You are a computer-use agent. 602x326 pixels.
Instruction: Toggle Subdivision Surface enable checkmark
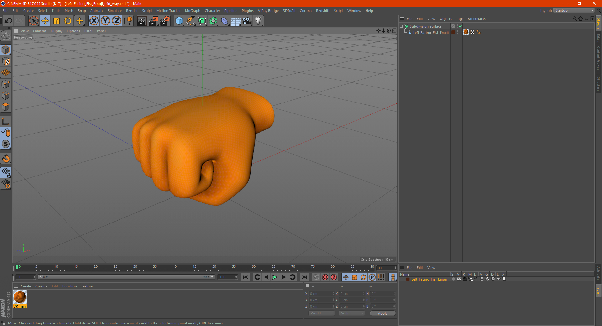tap(460, 26)
